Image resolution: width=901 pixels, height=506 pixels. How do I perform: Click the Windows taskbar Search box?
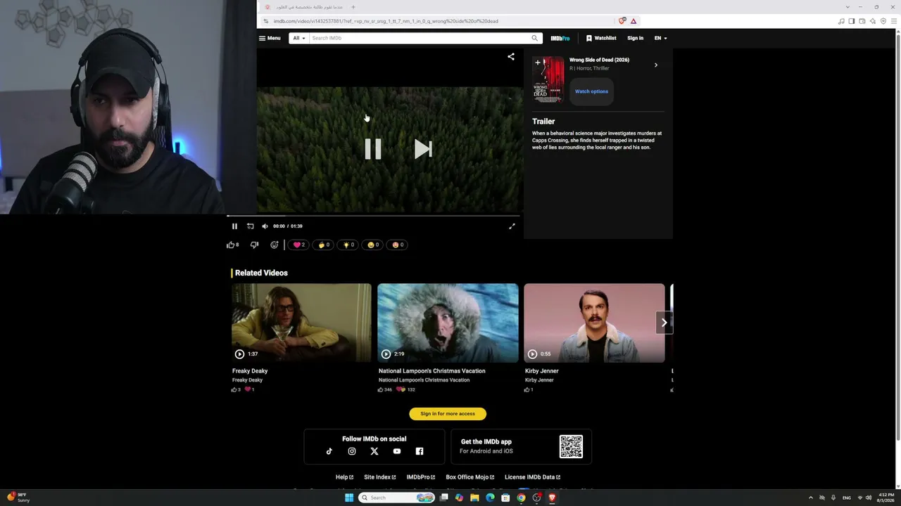tap(396, 498)
